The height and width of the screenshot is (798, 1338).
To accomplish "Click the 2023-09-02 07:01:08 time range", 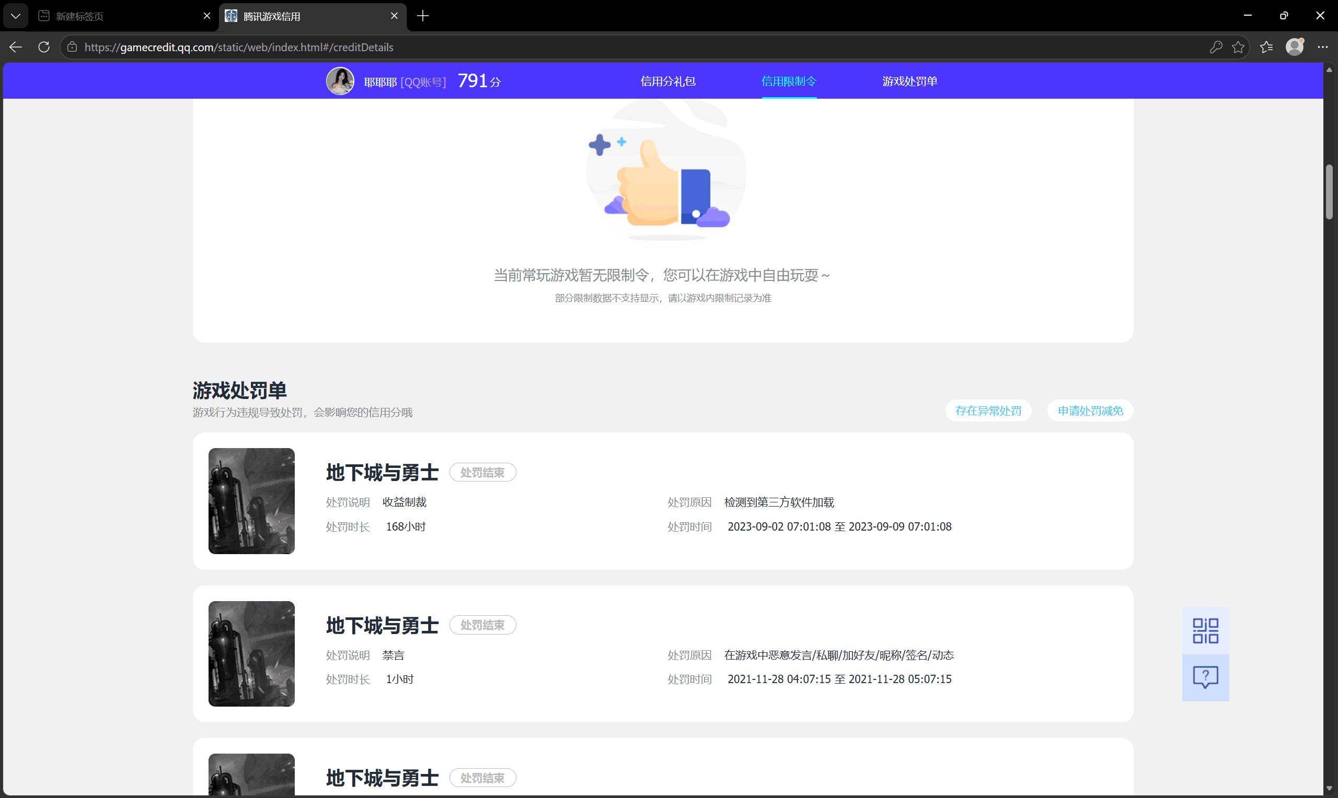I will pyautogui.click(x=839, y=526).
